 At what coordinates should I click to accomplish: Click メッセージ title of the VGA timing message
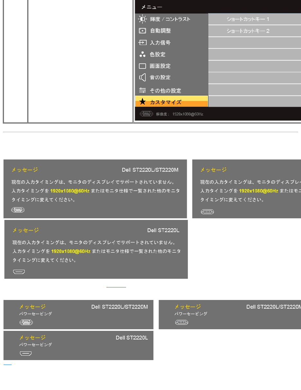25,170
